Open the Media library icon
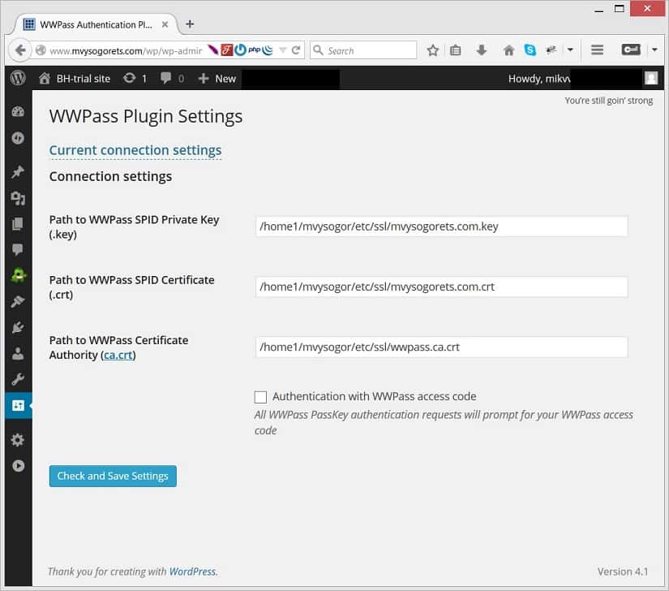The width and height of the screenshot is (669, 591). click(18, 198)
